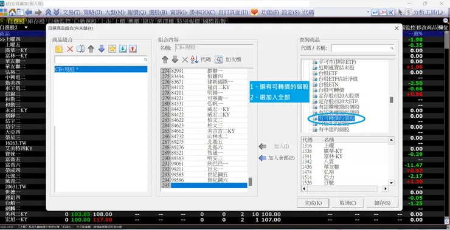This screenshot has height=230, width=450.
Task: Move the selected content item down
Action: 175,59
